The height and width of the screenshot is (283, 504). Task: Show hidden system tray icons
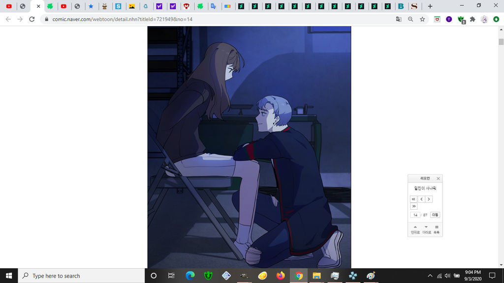(x=430, y=276)
